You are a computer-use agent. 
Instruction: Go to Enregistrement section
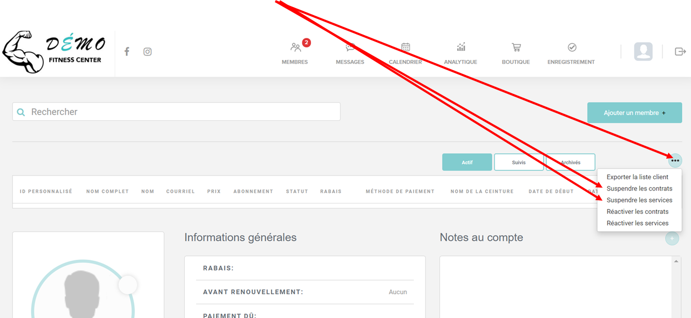pos(571,53)
